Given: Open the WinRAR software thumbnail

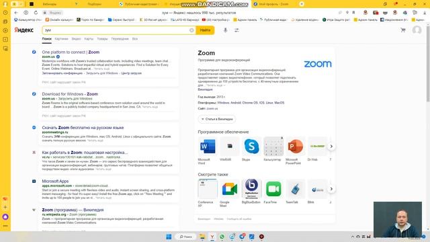Looking at the screenshot, I should point(230,147).
